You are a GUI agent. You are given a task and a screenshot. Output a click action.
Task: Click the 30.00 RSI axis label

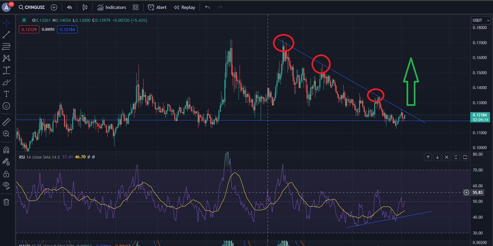click(x=479, y=233)
